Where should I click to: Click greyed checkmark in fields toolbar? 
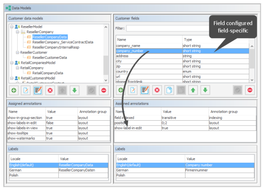tap(238, 90)
